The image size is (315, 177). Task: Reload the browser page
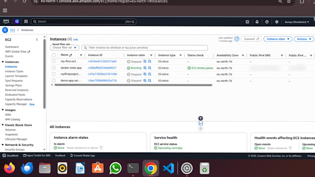pos(24,1)
